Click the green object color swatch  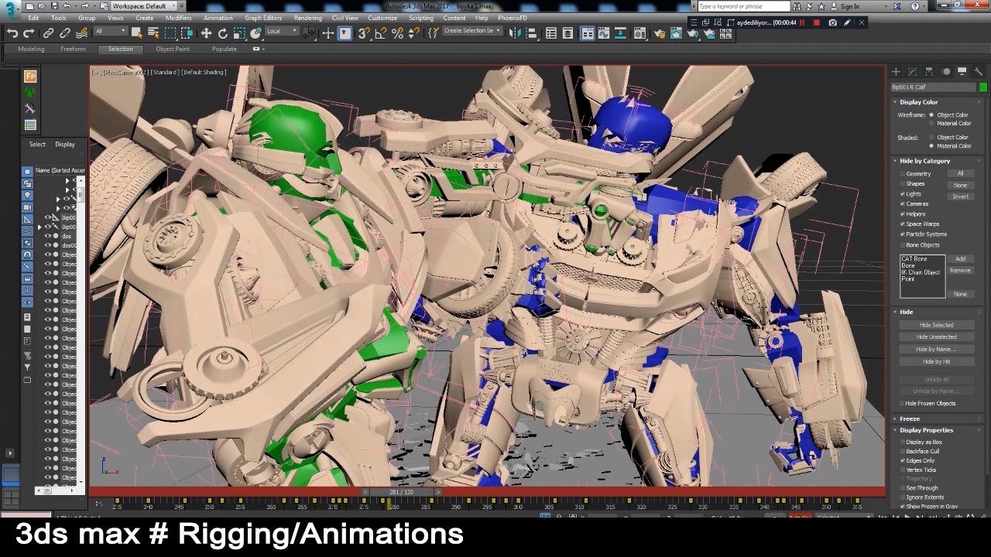click(x=982, y=87)
